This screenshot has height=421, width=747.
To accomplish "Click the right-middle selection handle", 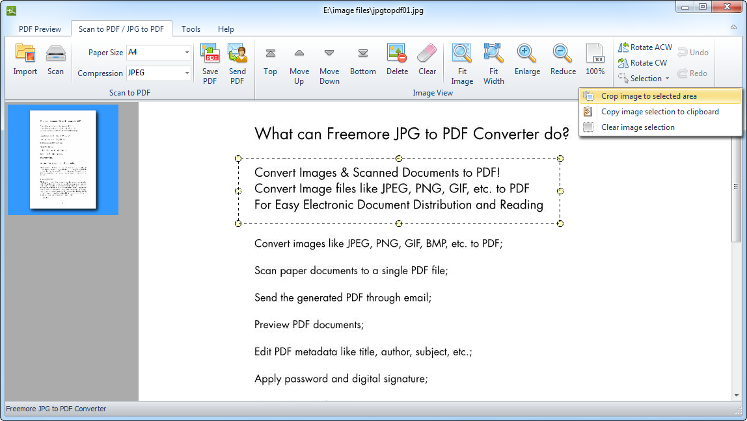I will 560,191.
